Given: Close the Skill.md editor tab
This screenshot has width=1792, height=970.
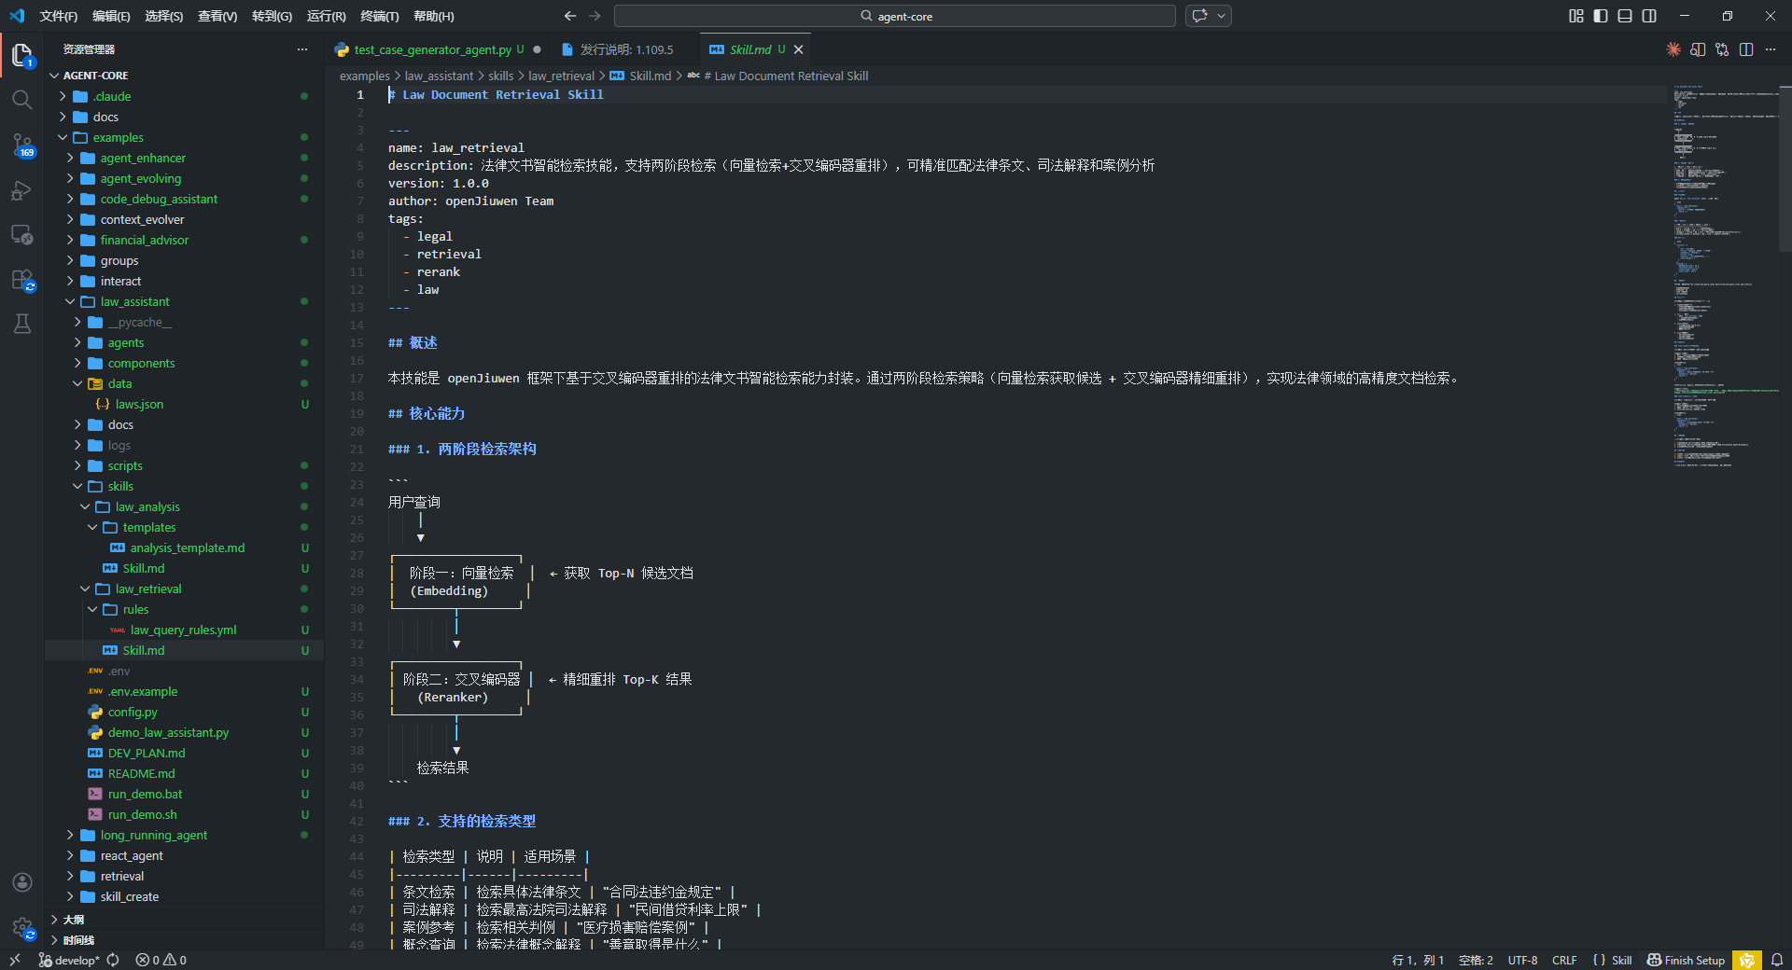Looking at the screenshot, I should coord(799,49).
